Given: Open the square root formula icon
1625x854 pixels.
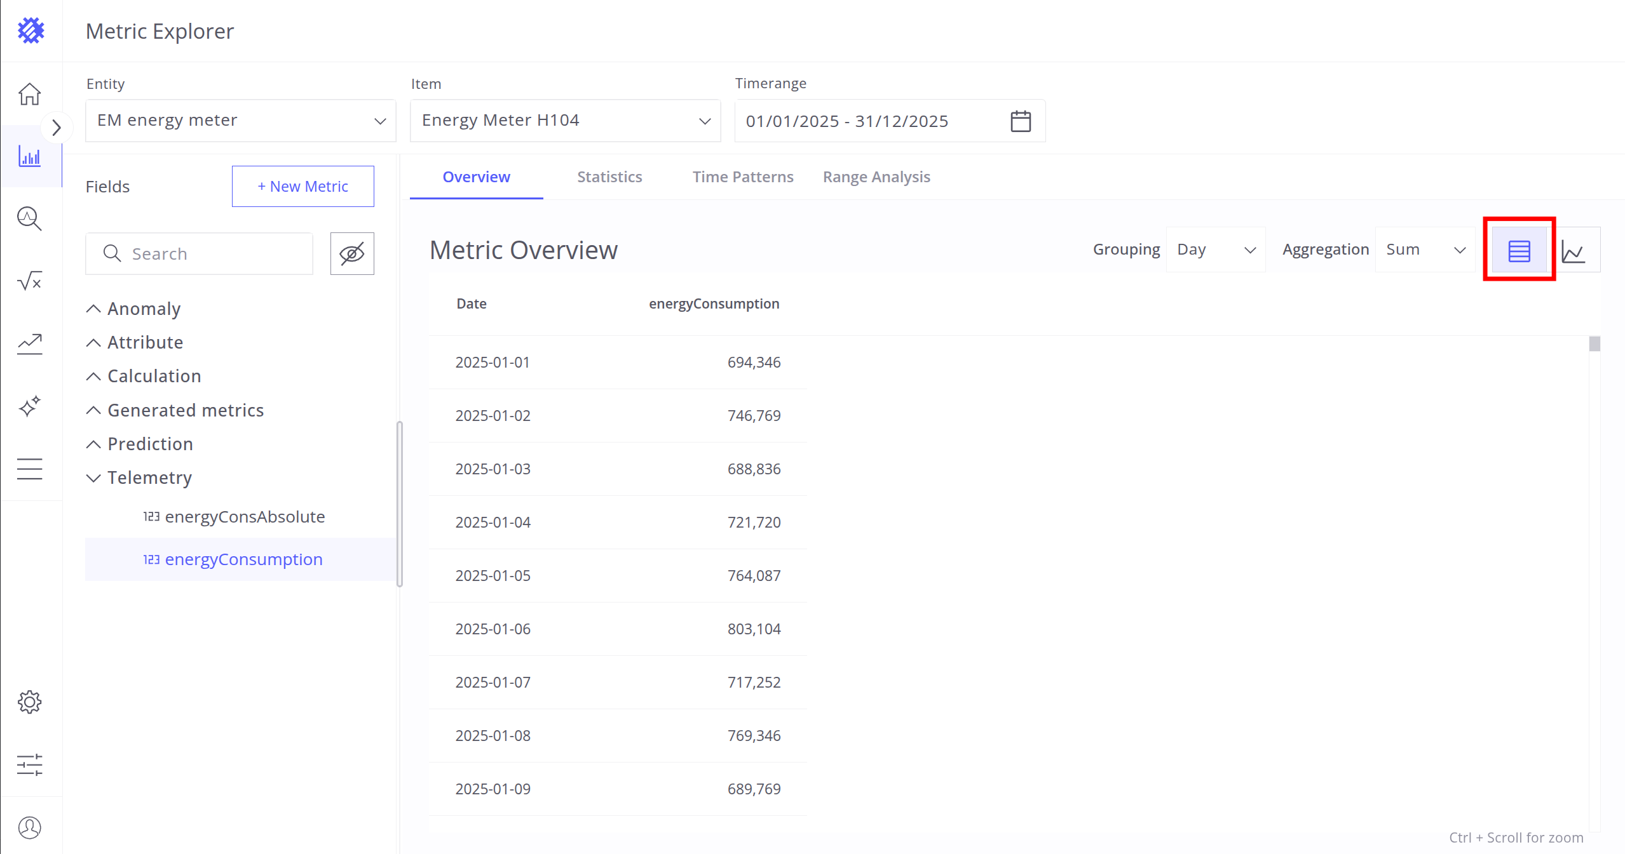Looking at the screenshot, I should click(29, 281).
